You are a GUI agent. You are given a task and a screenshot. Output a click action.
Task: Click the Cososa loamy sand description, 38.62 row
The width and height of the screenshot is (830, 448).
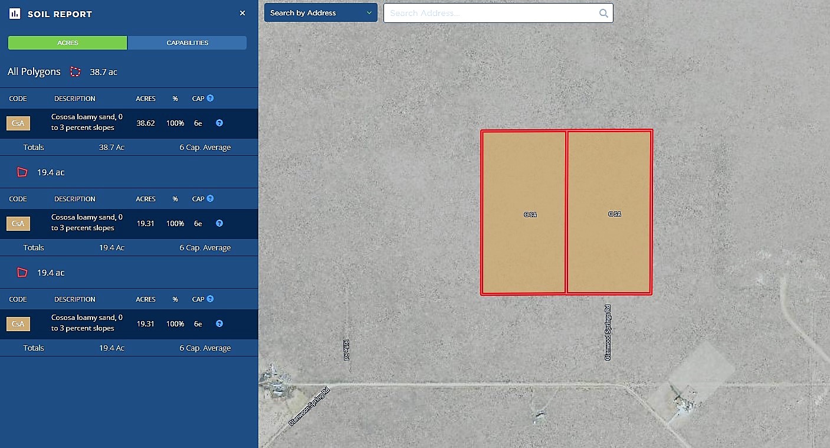[87, 123]
